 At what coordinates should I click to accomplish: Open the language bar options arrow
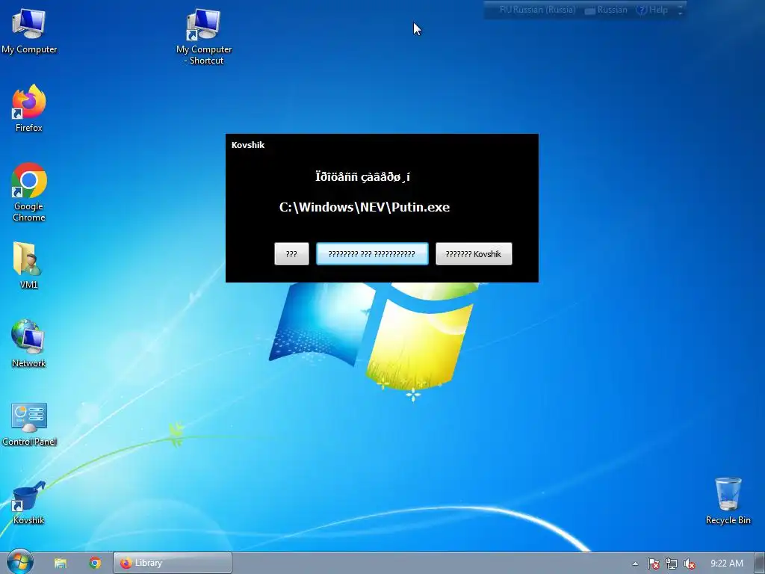pos(680,10)
